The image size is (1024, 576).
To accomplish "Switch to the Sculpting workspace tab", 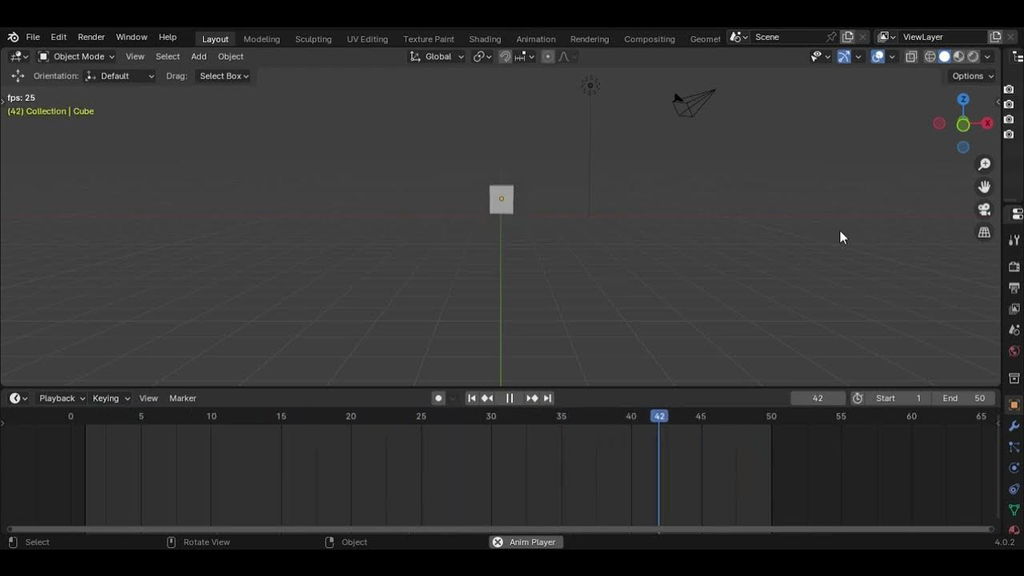I will [x=313, y=39].
